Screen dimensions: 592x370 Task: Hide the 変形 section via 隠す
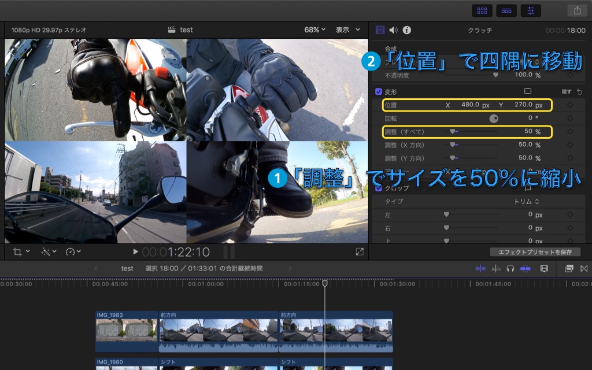point(567,91)
